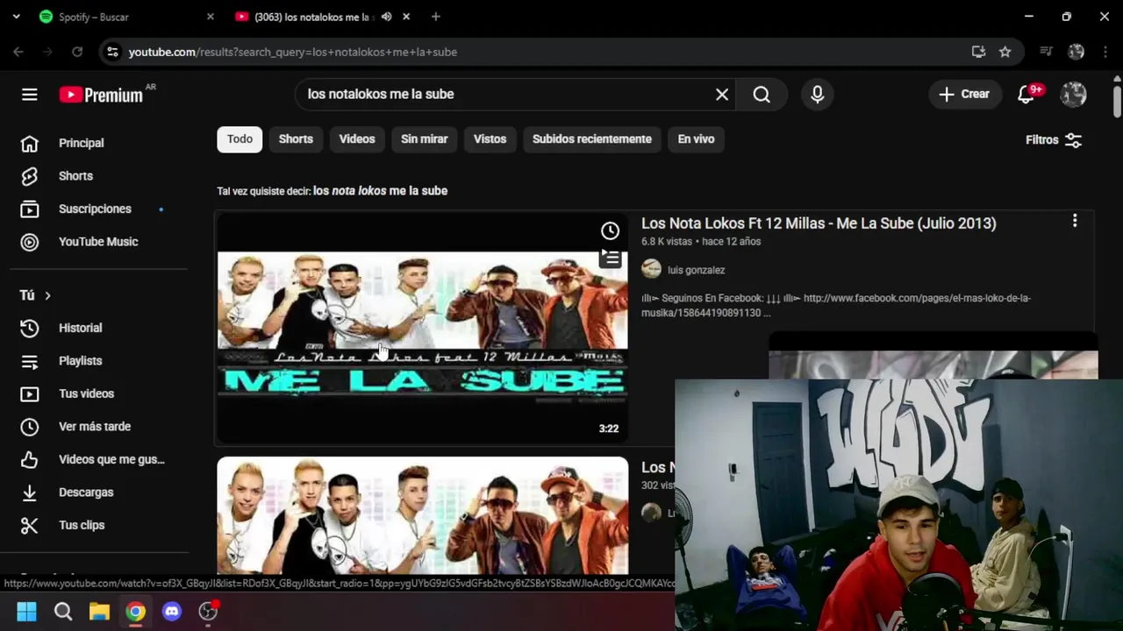Viewport: 1123px width, 631px height.
Task: Open the Windows Start button
Action: (x=26, y=612)
